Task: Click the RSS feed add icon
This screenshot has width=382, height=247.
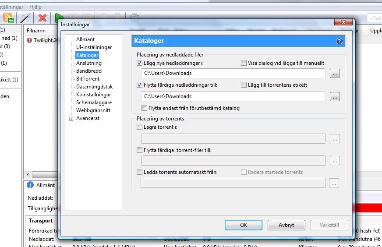Action: point(8,18)
